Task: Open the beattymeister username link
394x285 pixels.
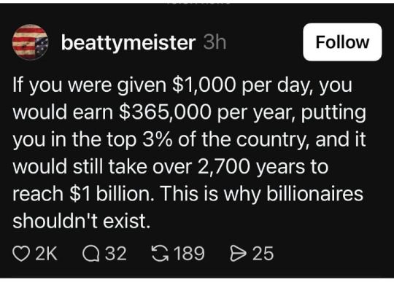Action: [x=128, y=42]
